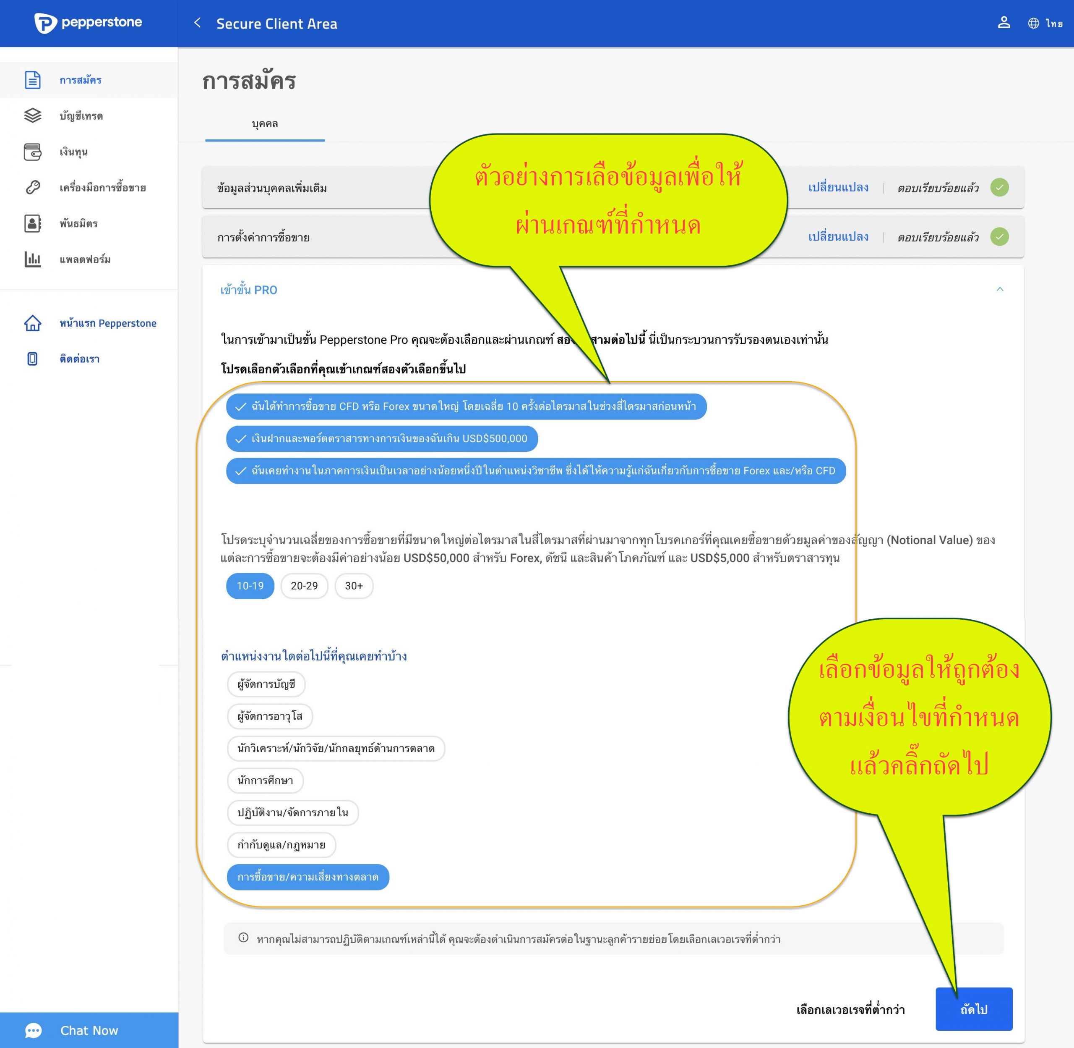Image resolution: width=1074 pixels, height=1048 pixels.
Task: Click the contact us phone icon
Action: [32, 359]
